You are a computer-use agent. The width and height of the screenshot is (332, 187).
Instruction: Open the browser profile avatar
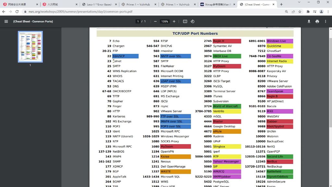321,12
